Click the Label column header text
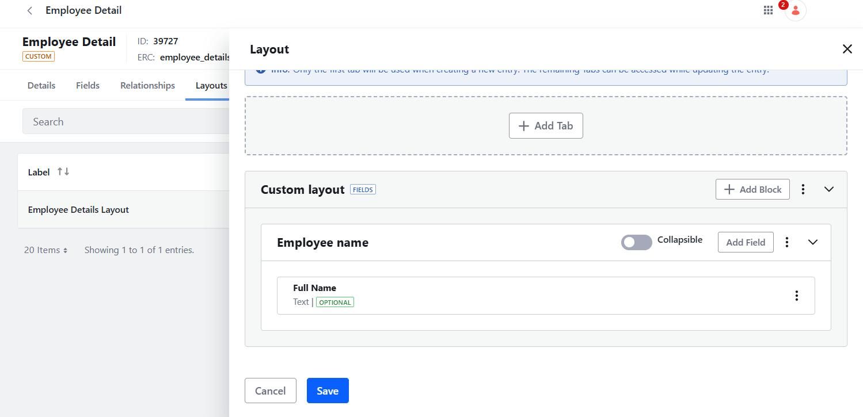This screenshot has width=863, height=417. (39, 172)
